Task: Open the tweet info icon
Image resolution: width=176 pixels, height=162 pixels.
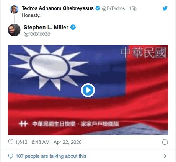Action: click(x=165, y=142)
